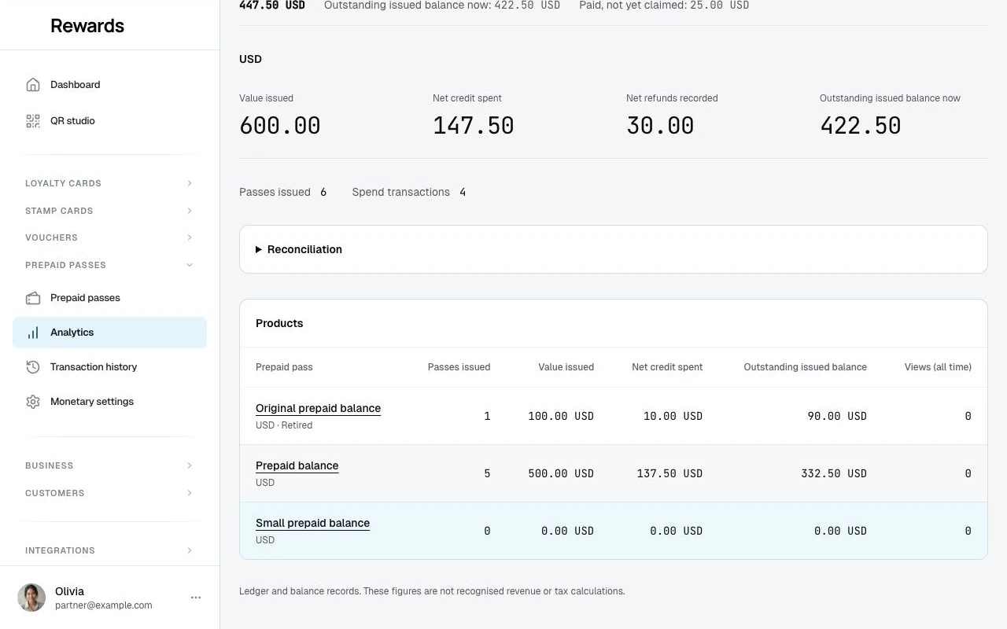Click the Transaction history clock icon
The height and width of the screenshot is (629, 1007).
[x=33, y=367]
